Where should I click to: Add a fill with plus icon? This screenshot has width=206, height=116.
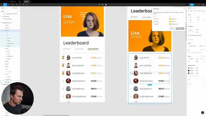[204, 50]
